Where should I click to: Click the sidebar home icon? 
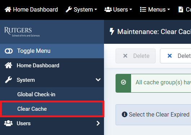pos(8,66)
